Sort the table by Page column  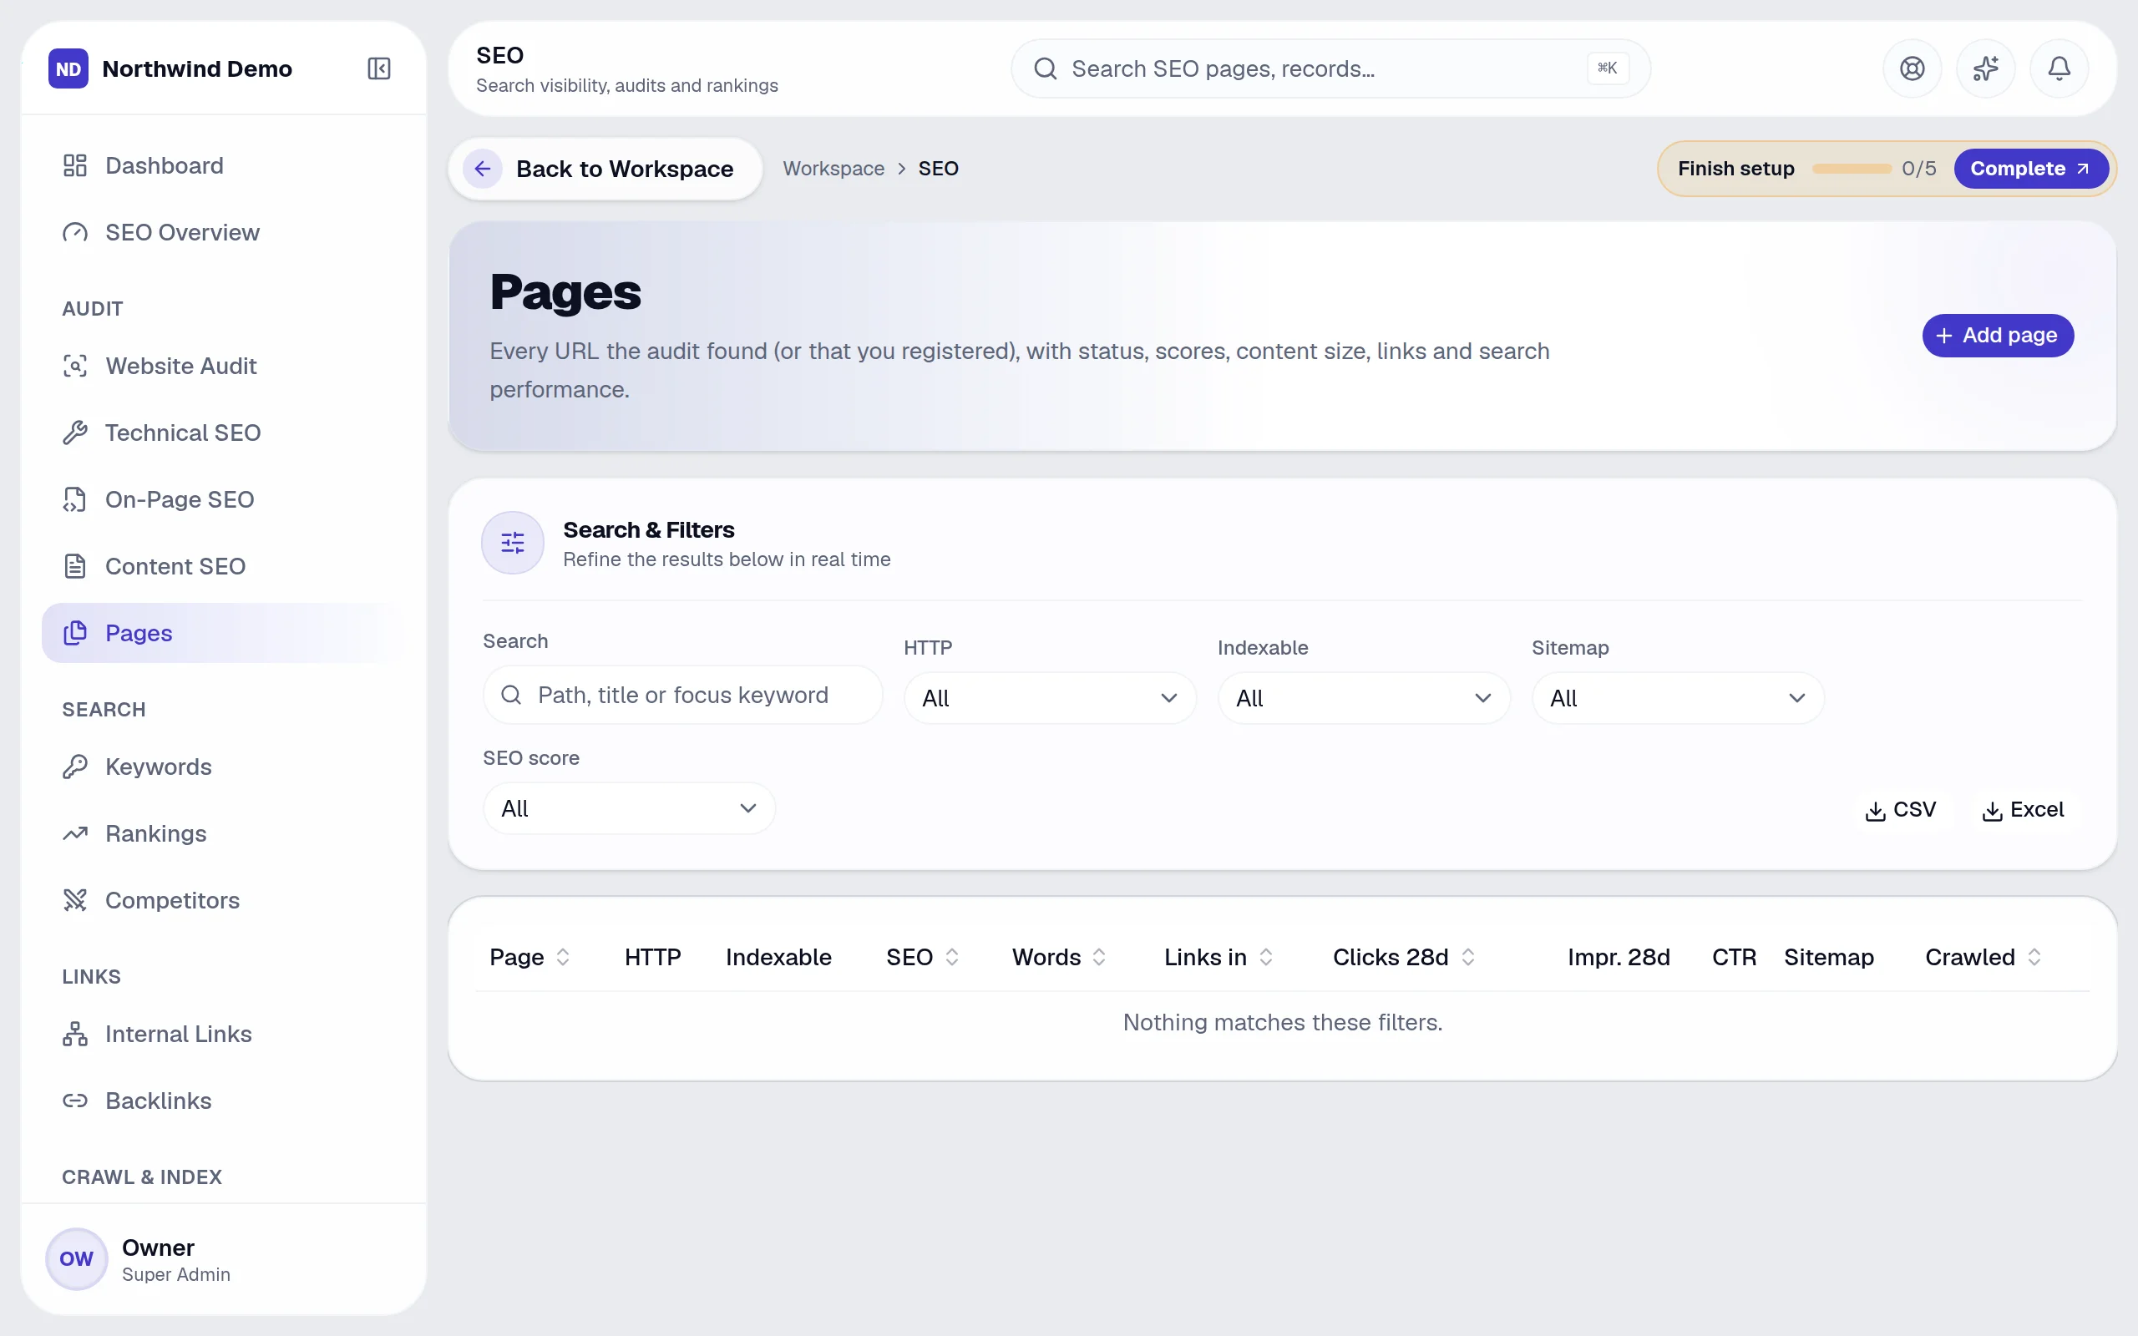(x=529, y=957)
